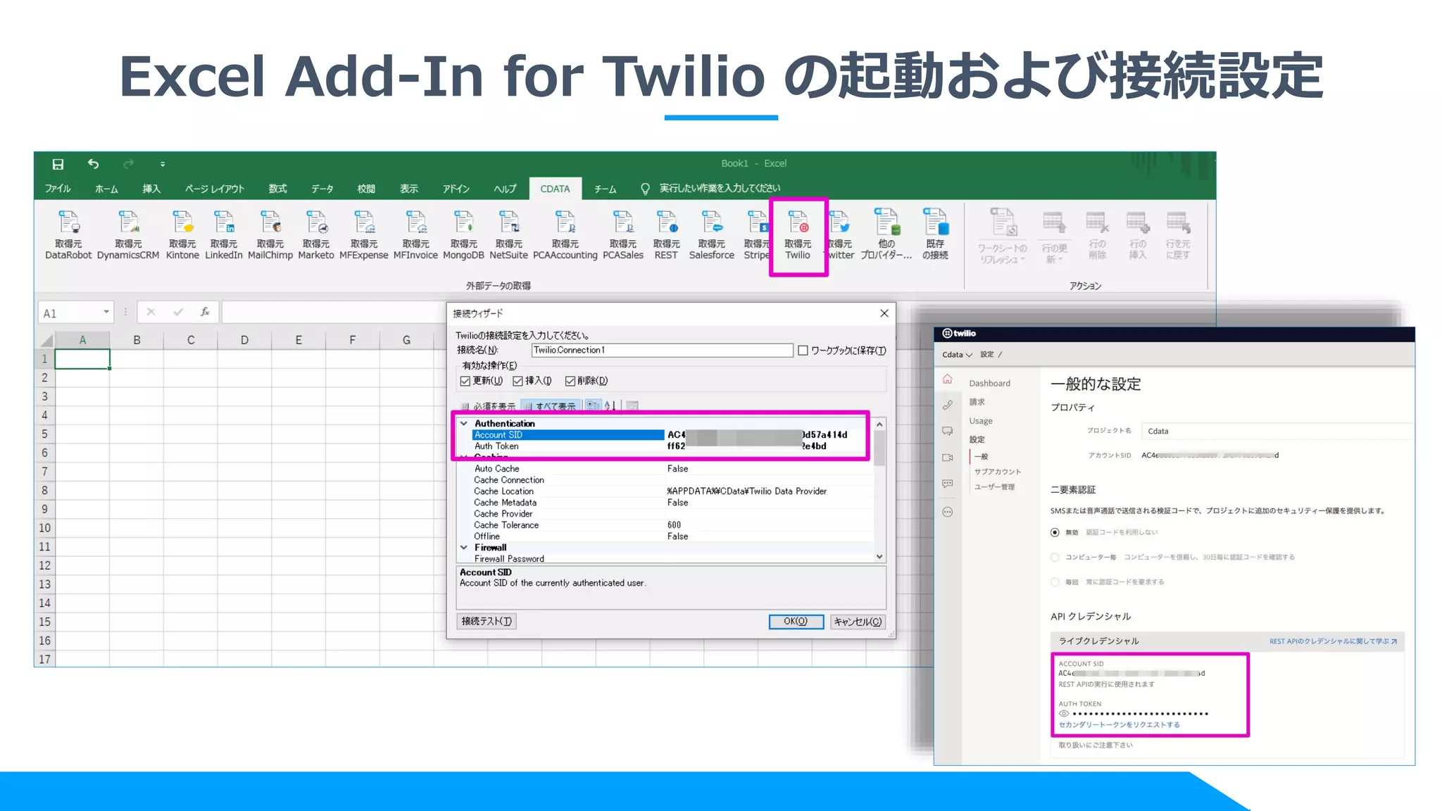Open the ファイル tab
The height and width of the screenshot is (811, 1442).
(x=58, y=189)
